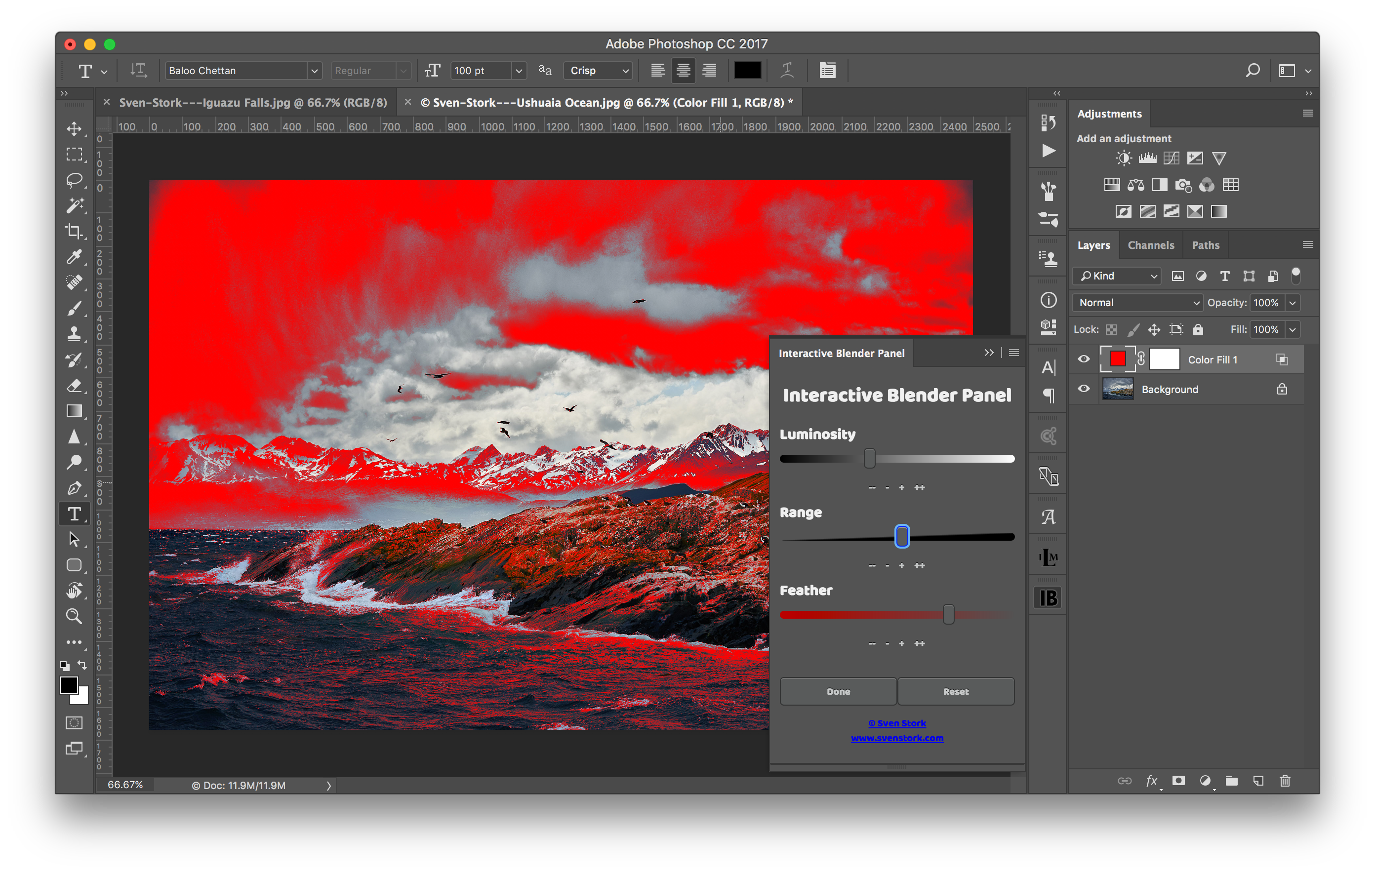The image size is (1375, 873).
Task: Delete layer with trash icon
Action: pos(1285,781)
